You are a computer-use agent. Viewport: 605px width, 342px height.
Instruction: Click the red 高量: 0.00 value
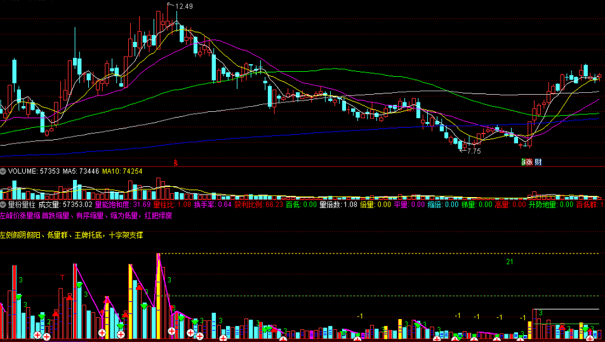click(x=510, y=205)
